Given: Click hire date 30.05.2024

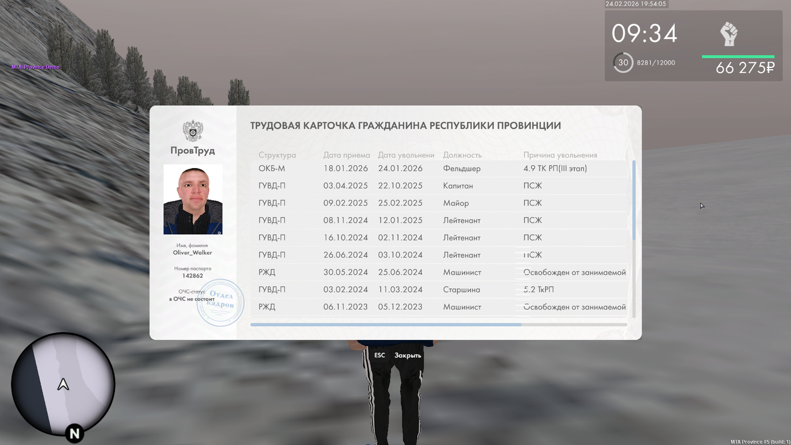Looking at the screenshot, I should 345,273.
